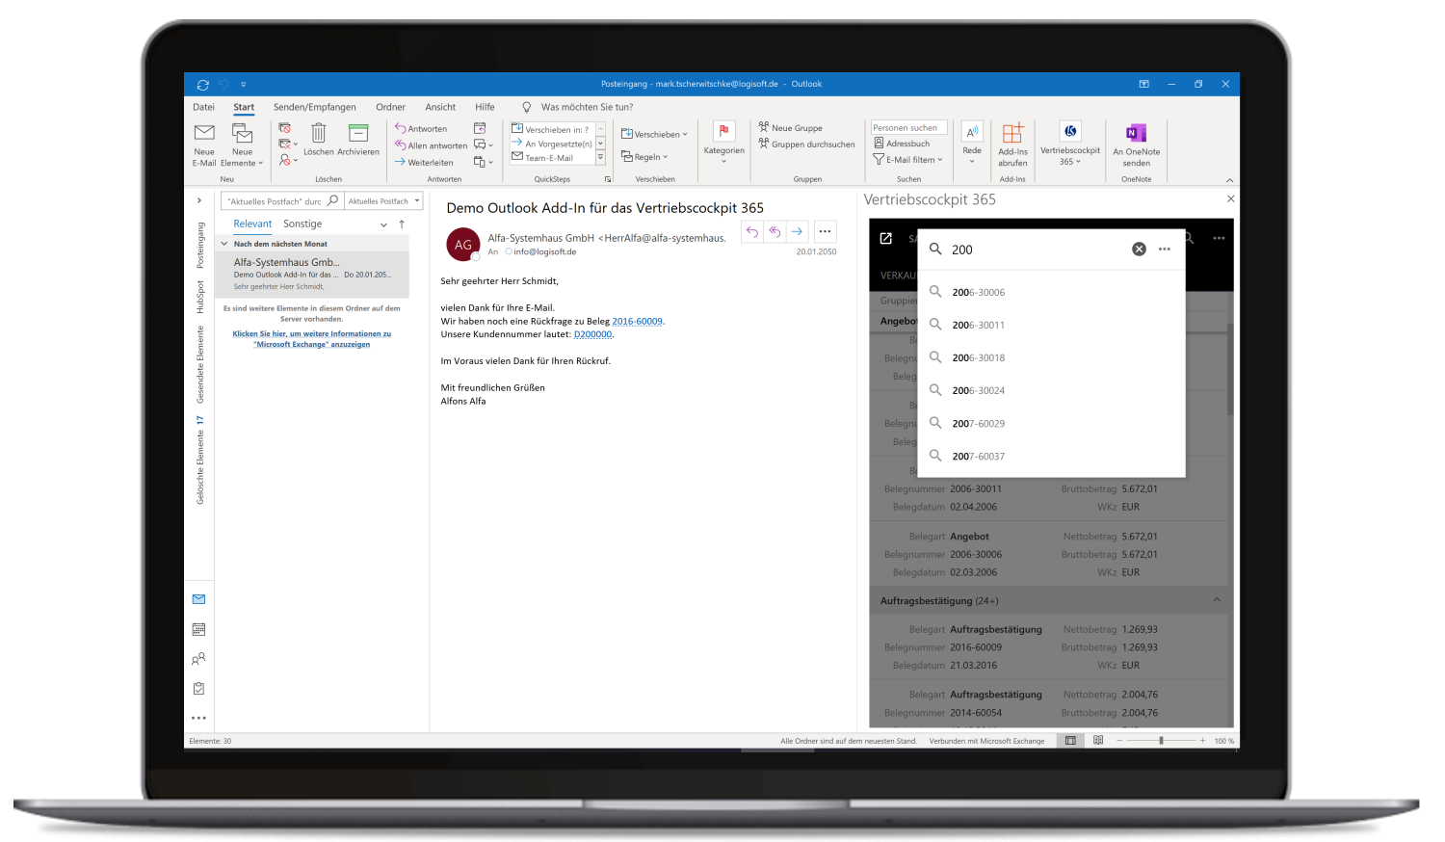Switch to the Relevant inbox tab
The image size is (1445, 842).
pos(252,224)
